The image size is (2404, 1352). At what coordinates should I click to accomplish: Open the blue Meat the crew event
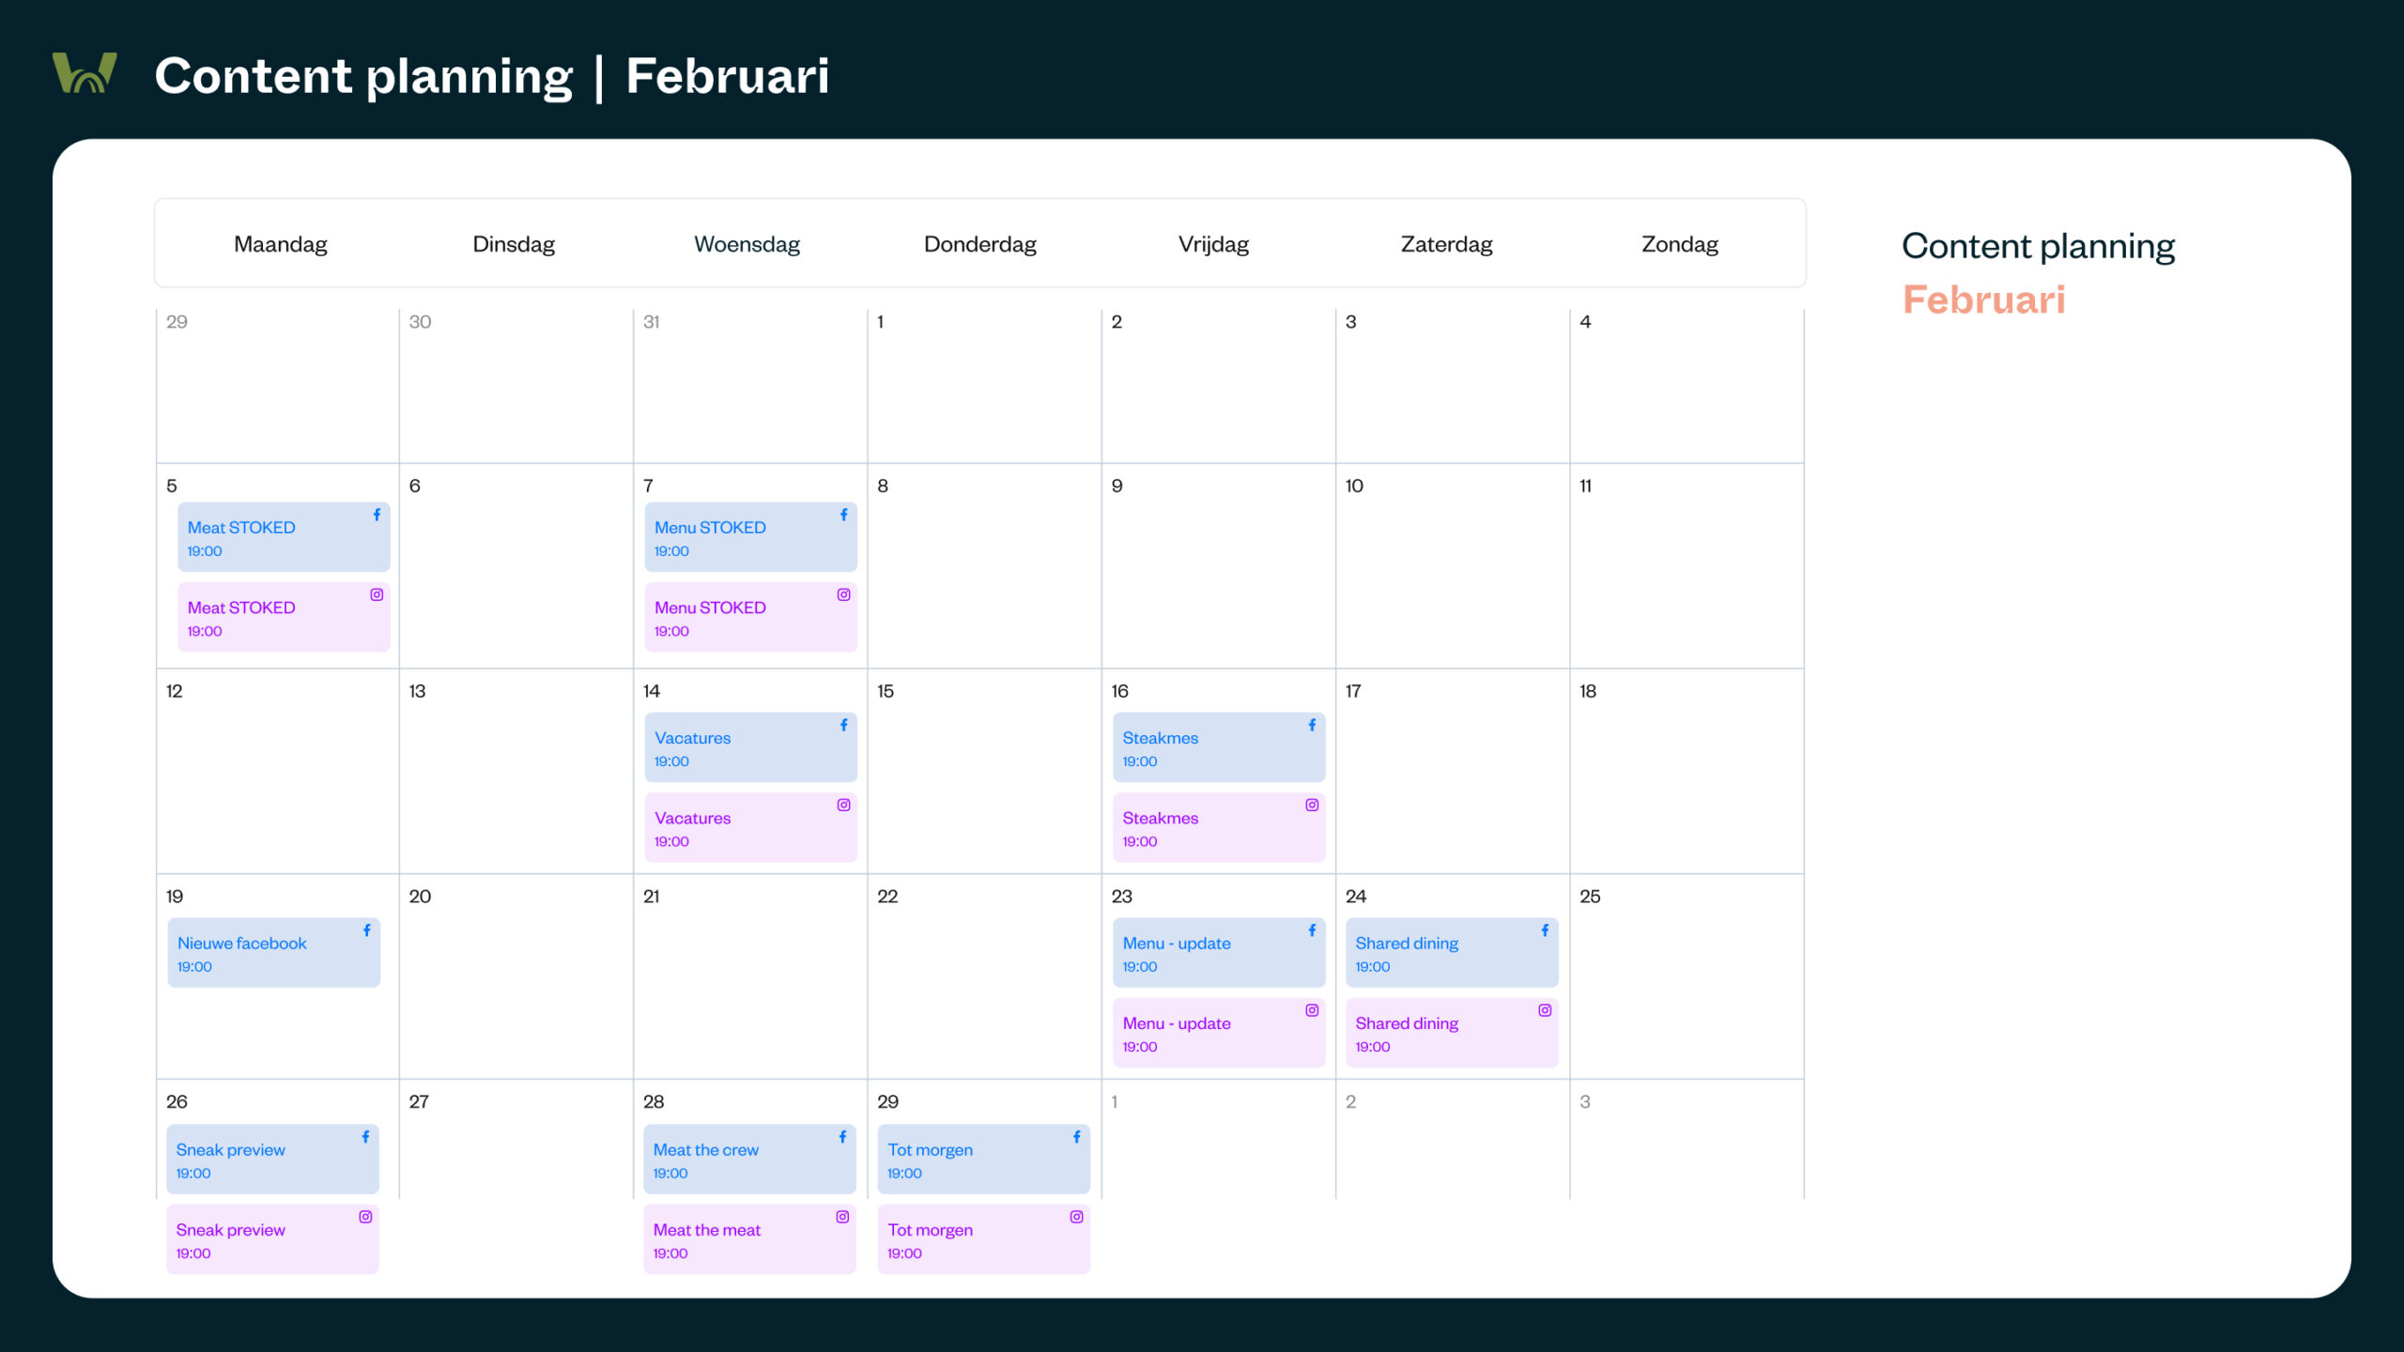tap(749, 1159)
